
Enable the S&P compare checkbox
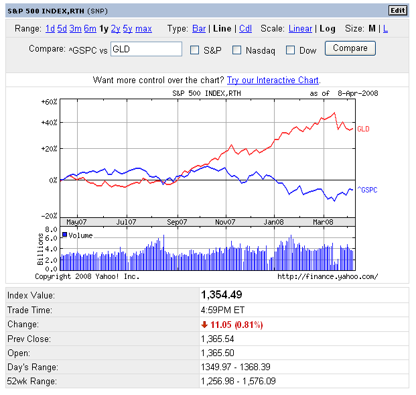(195, 50)
